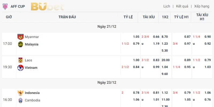
Task: Open the Lịch tab
Action: click(x=167, y=6)
